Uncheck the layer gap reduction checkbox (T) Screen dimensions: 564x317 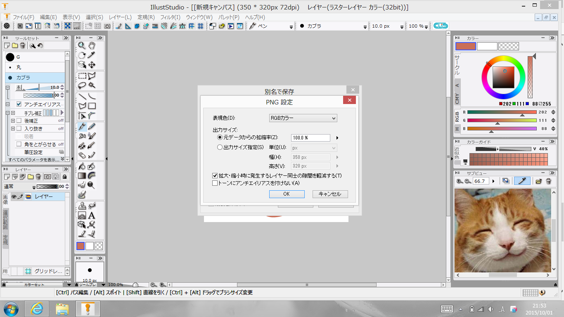(215, 176)
